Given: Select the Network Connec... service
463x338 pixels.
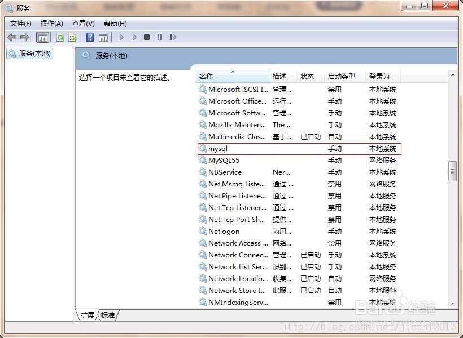Looking at the screenshot, I should (298, 255).
